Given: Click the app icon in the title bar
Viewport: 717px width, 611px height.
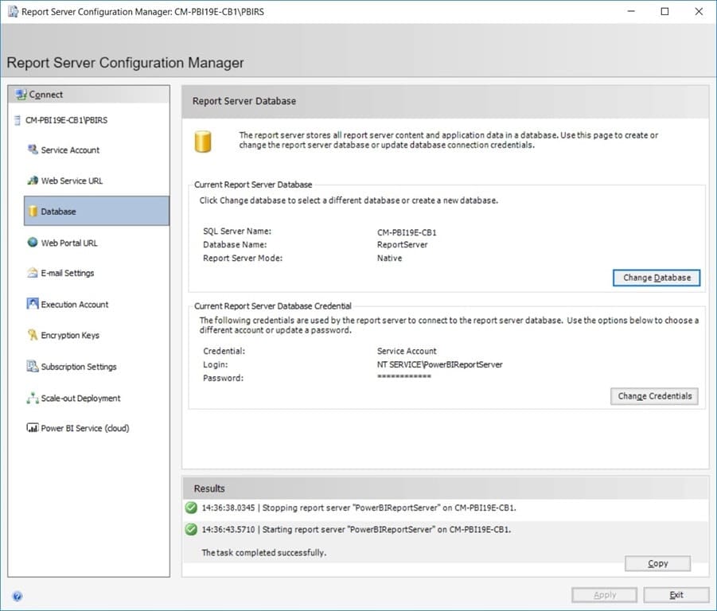Looking at the screenshot, I should (x=14, y=12).
